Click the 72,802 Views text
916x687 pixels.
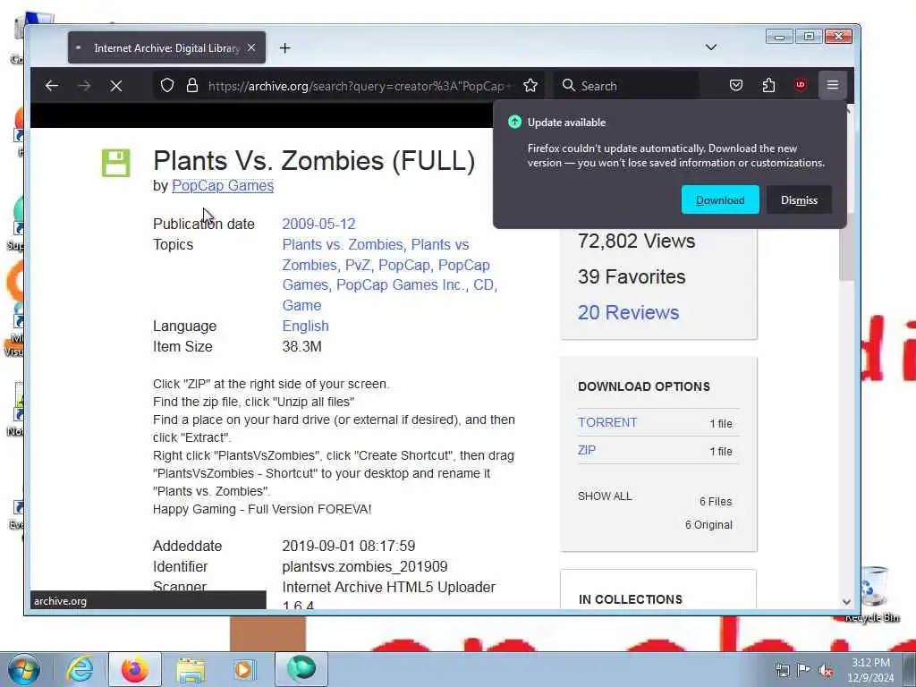pyautogui.click(x=636, y=241)
